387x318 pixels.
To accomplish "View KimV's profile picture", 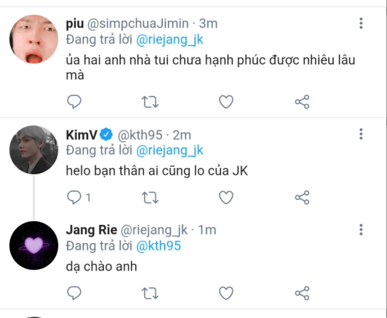I will [x=34, y=150].
